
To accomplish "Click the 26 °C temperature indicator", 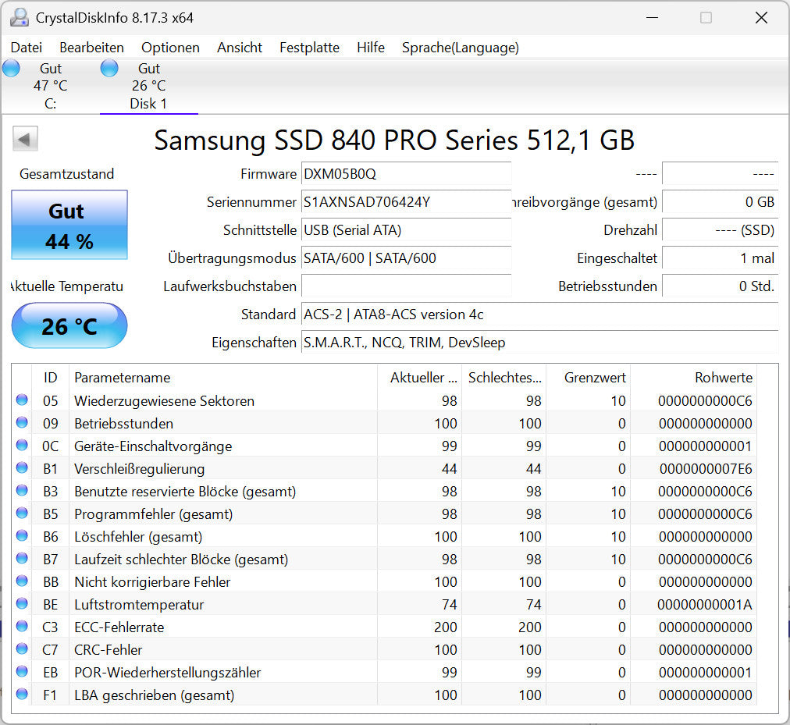I will pyautogui.click(x=69, y=325).
